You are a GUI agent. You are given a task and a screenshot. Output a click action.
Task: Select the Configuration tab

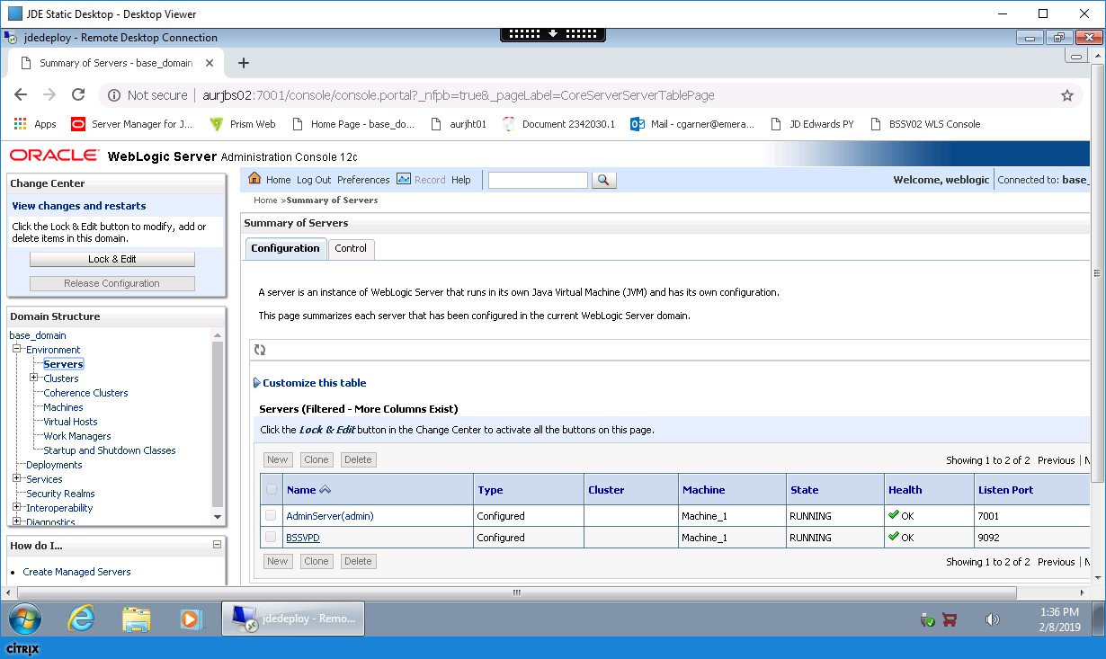point(285,248)
